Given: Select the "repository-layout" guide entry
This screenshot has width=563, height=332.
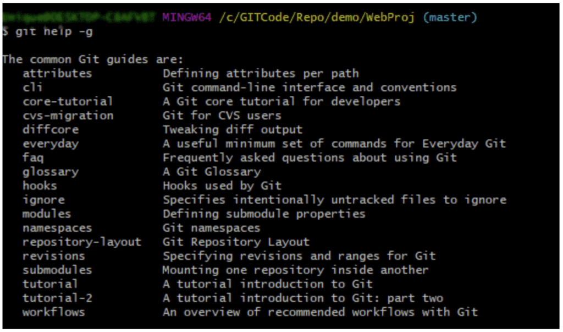Looking at the screenshot, I should coord(81,242).
